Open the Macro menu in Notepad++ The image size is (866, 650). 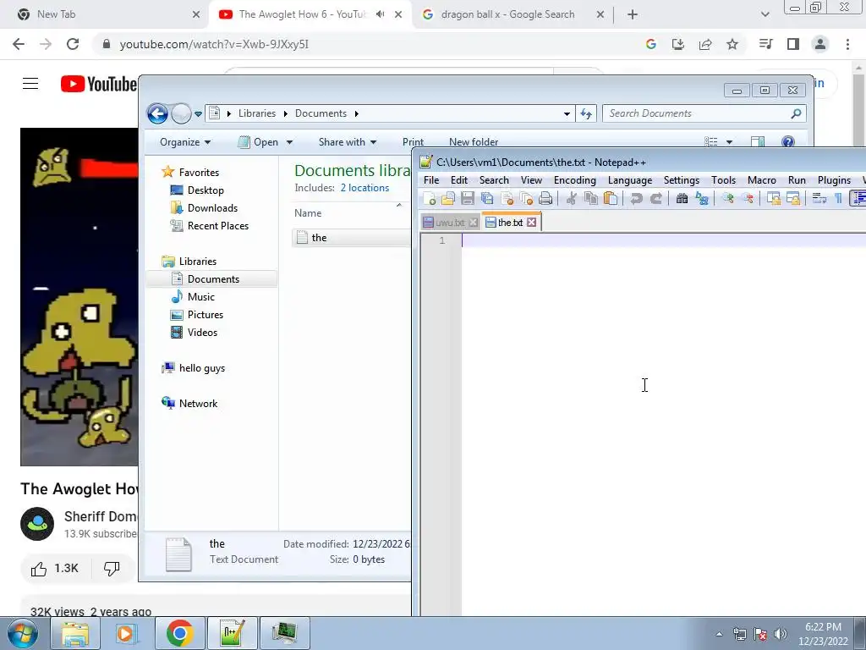pyautogui.click(x=761, y=180)
